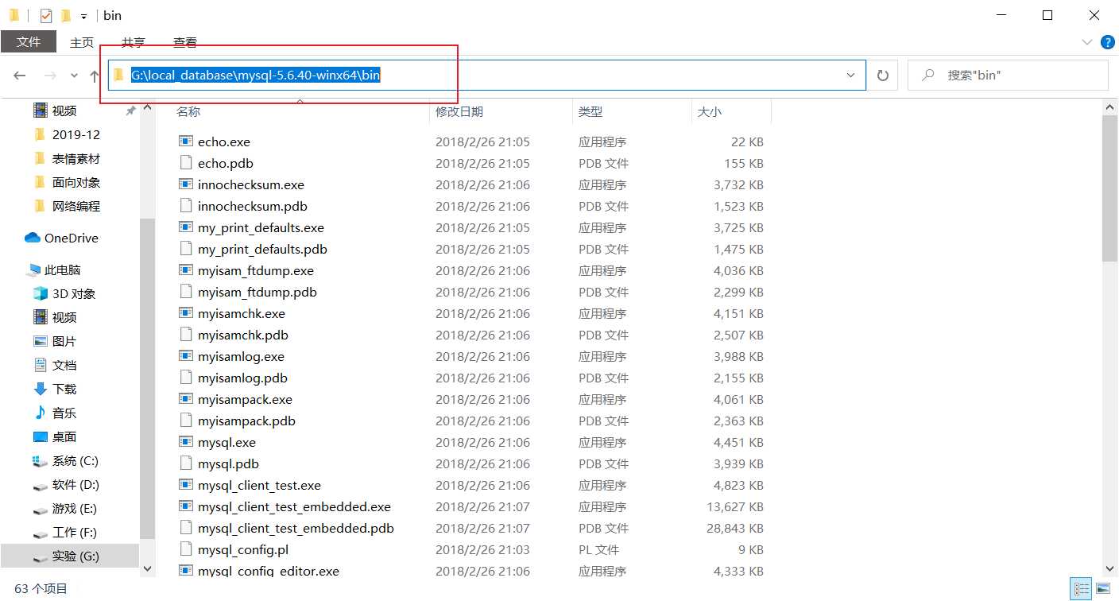1119x601 pixels.
Task: Select myisamchk.exe icon
Action: tap(186, 313)
